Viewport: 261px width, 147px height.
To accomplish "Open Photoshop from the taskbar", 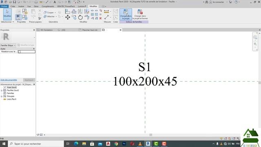I will point(124,144).
